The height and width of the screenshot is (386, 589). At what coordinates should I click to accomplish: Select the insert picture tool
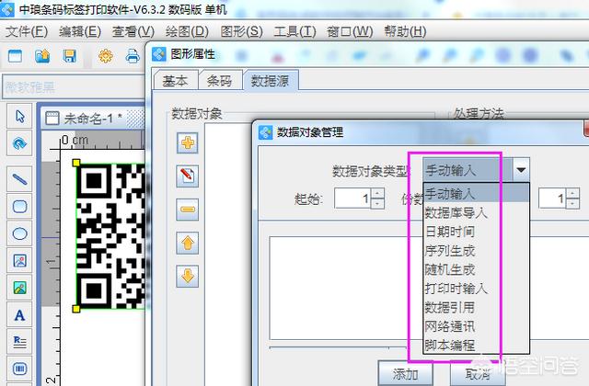[x=19, y=260]
